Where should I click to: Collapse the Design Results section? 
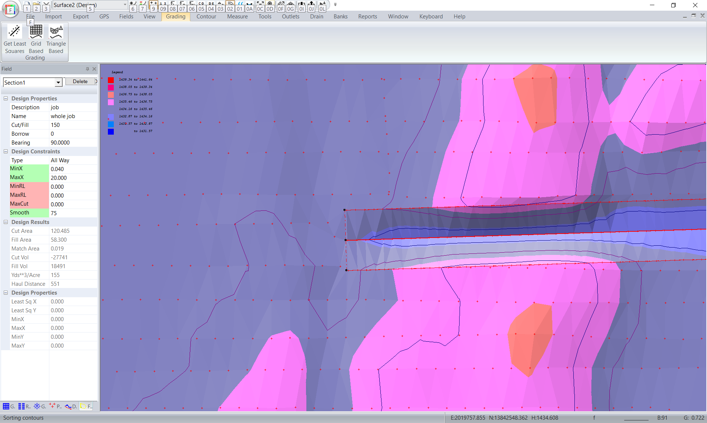6,222
